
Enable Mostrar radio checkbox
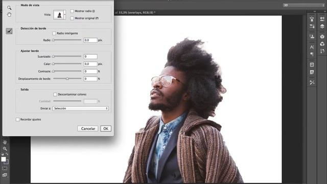point(72,11)
